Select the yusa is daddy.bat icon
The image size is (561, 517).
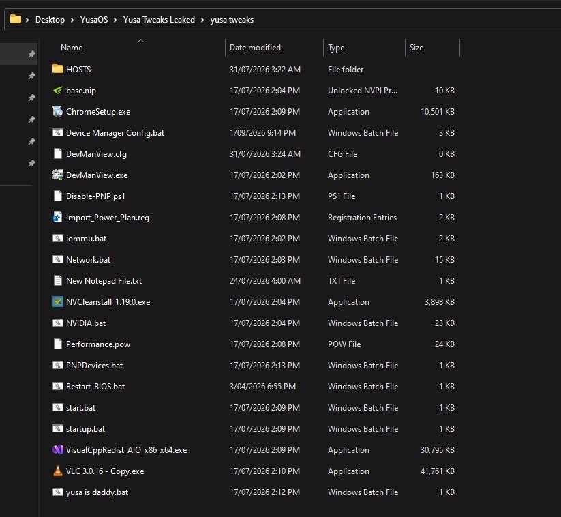pyautogui.click(x=58, y=492)
